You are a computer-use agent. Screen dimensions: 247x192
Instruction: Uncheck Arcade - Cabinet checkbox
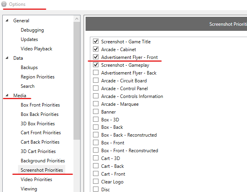pos(96,49)
